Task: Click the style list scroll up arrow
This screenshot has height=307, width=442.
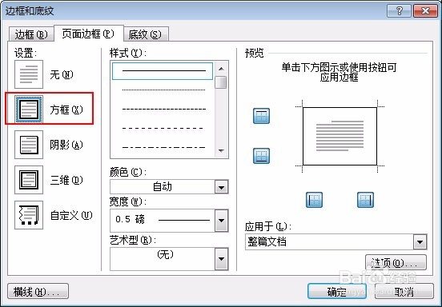Action: [x=221, y=69]
